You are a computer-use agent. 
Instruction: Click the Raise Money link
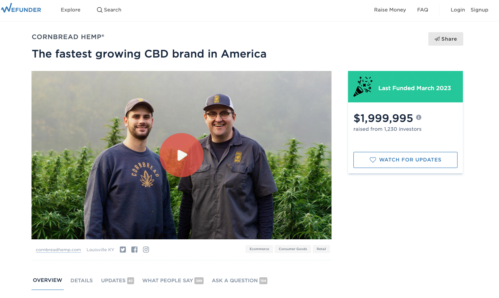pyautogui.click(x=390, y=10)
